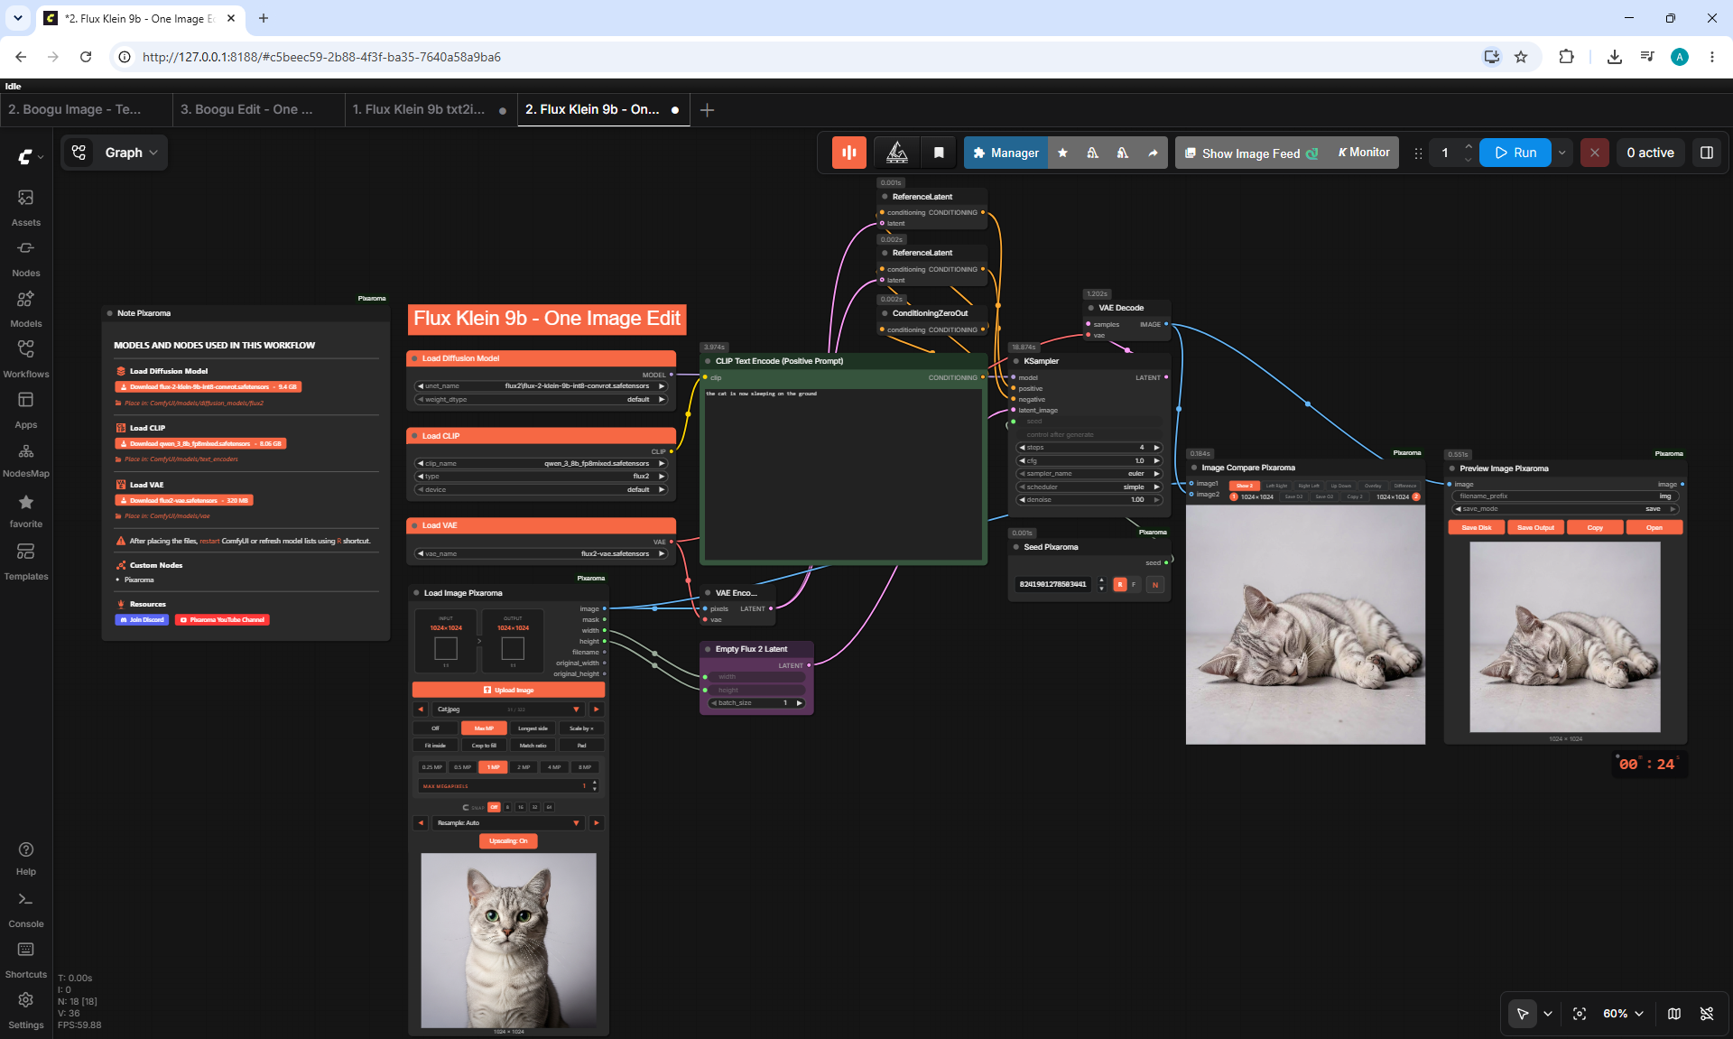Click the share arrow icon beside Manager
This screenshot has height=1039, width=1733.
[x=1153, y=153]
